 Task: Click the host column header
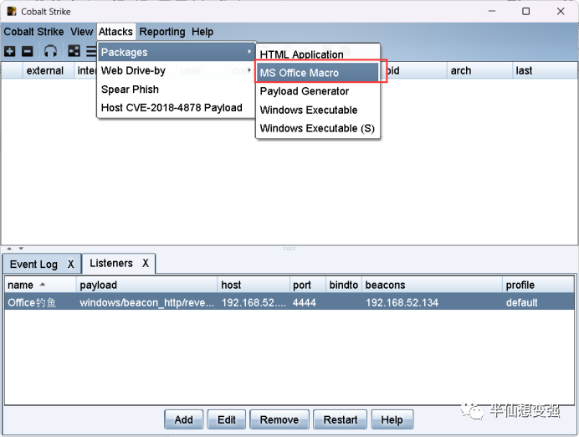(x=254, y=285)
